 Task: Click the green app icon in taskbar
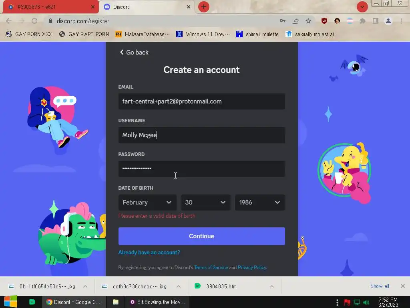pos(32,302)
